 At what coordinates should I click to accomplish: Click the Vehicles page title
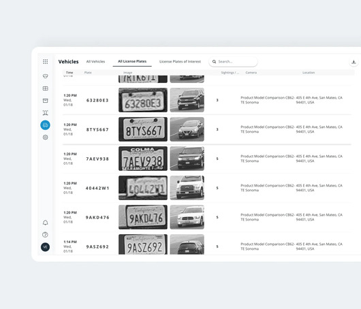coord(68,62)
